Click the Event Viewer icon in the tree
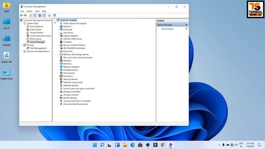This screenshot has width=265, height=149. tap(28, 29)
